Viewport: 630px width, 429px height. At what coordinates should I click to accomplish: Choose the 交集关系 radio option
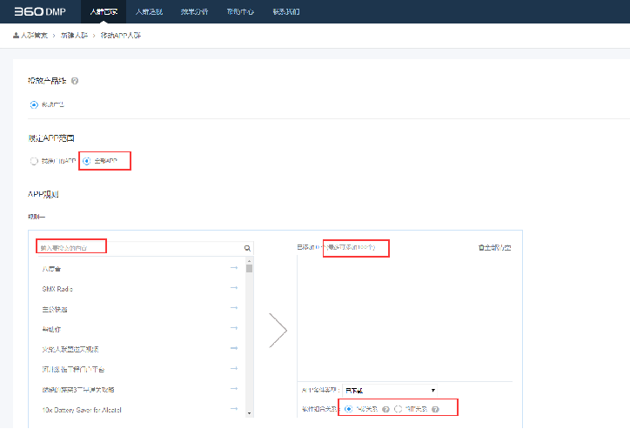point(399,409)
